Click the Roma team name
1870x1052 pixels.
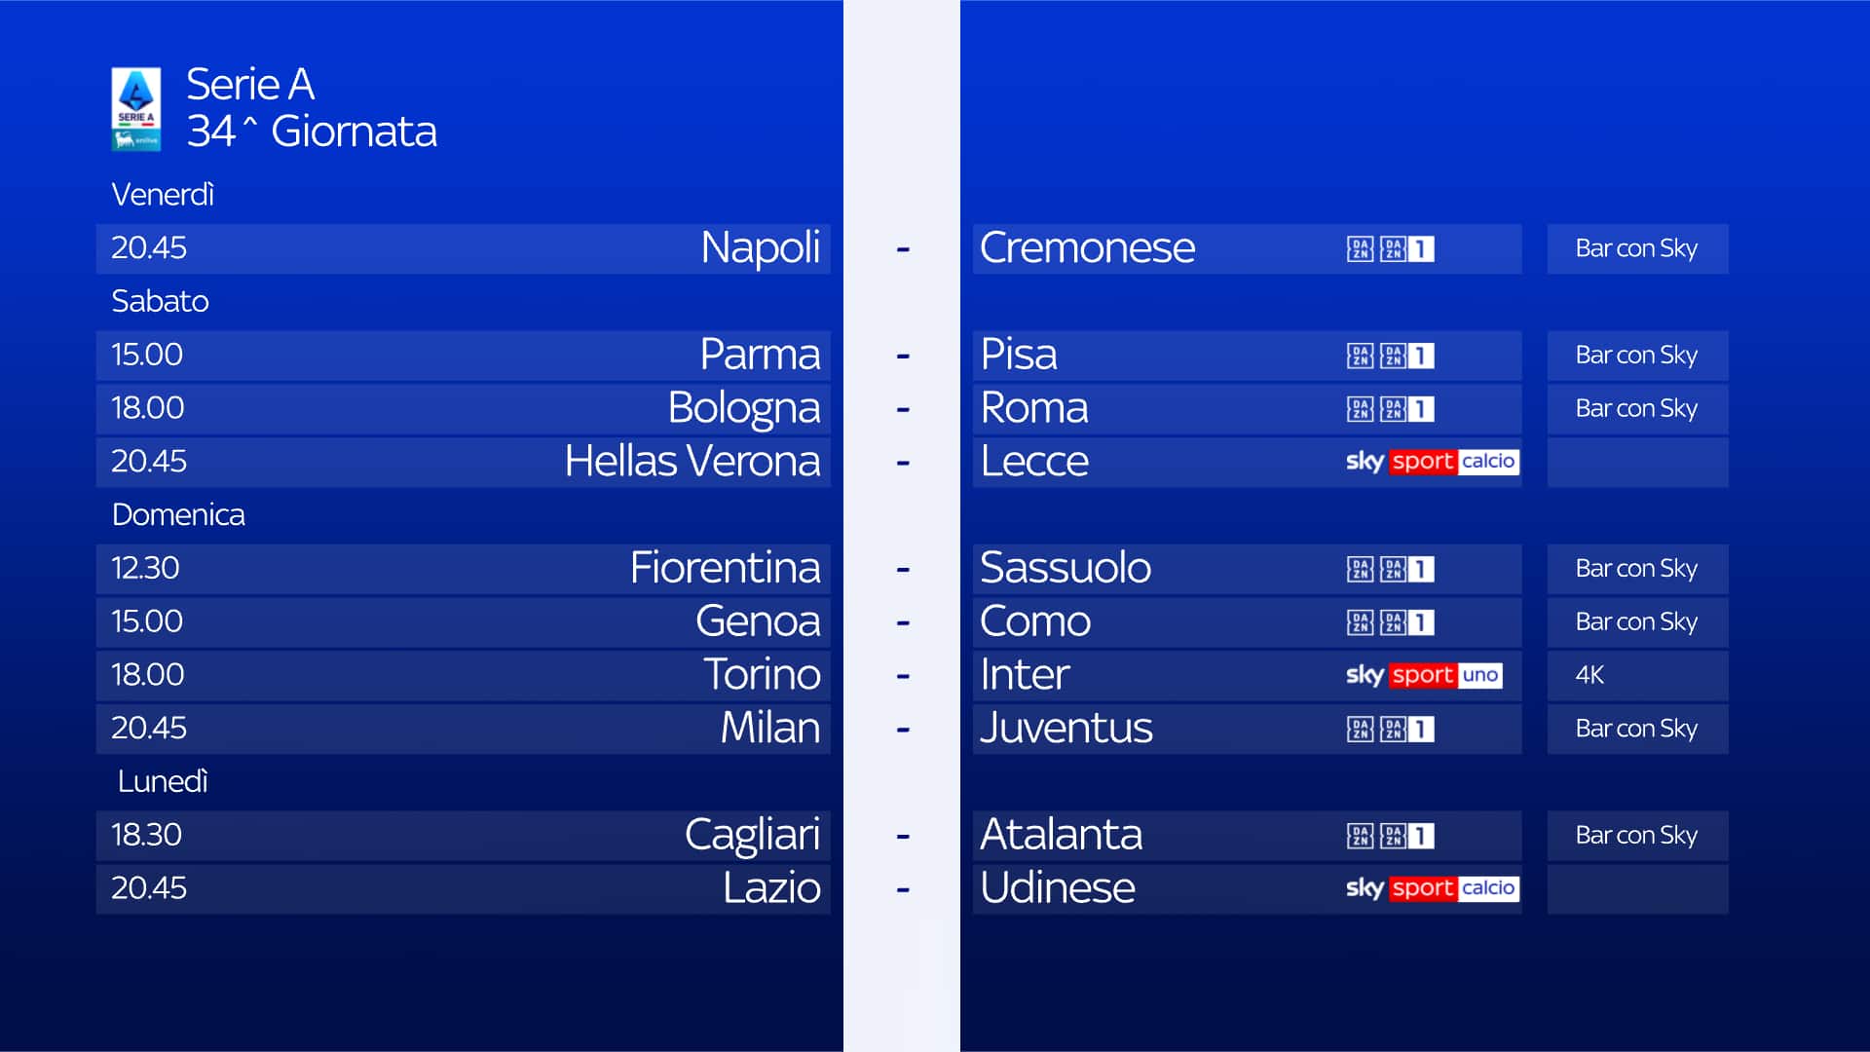point(1034,408)
